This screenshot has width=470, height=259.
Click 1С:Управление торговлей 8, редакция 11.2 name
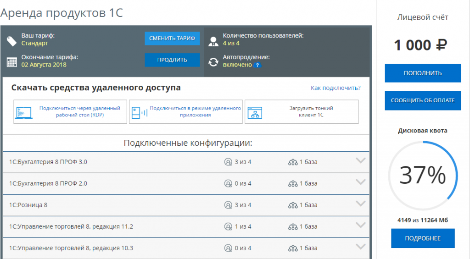[x=71, y=226]
